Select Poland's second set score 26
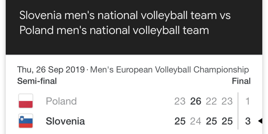This screenshot has height=134, width=268. pyautogui.click(x=196, y=101)
